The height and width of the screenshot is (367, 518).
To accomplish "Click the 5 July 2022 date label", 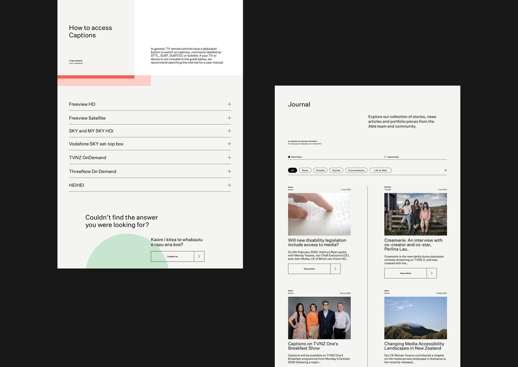I will click(346, 190).
